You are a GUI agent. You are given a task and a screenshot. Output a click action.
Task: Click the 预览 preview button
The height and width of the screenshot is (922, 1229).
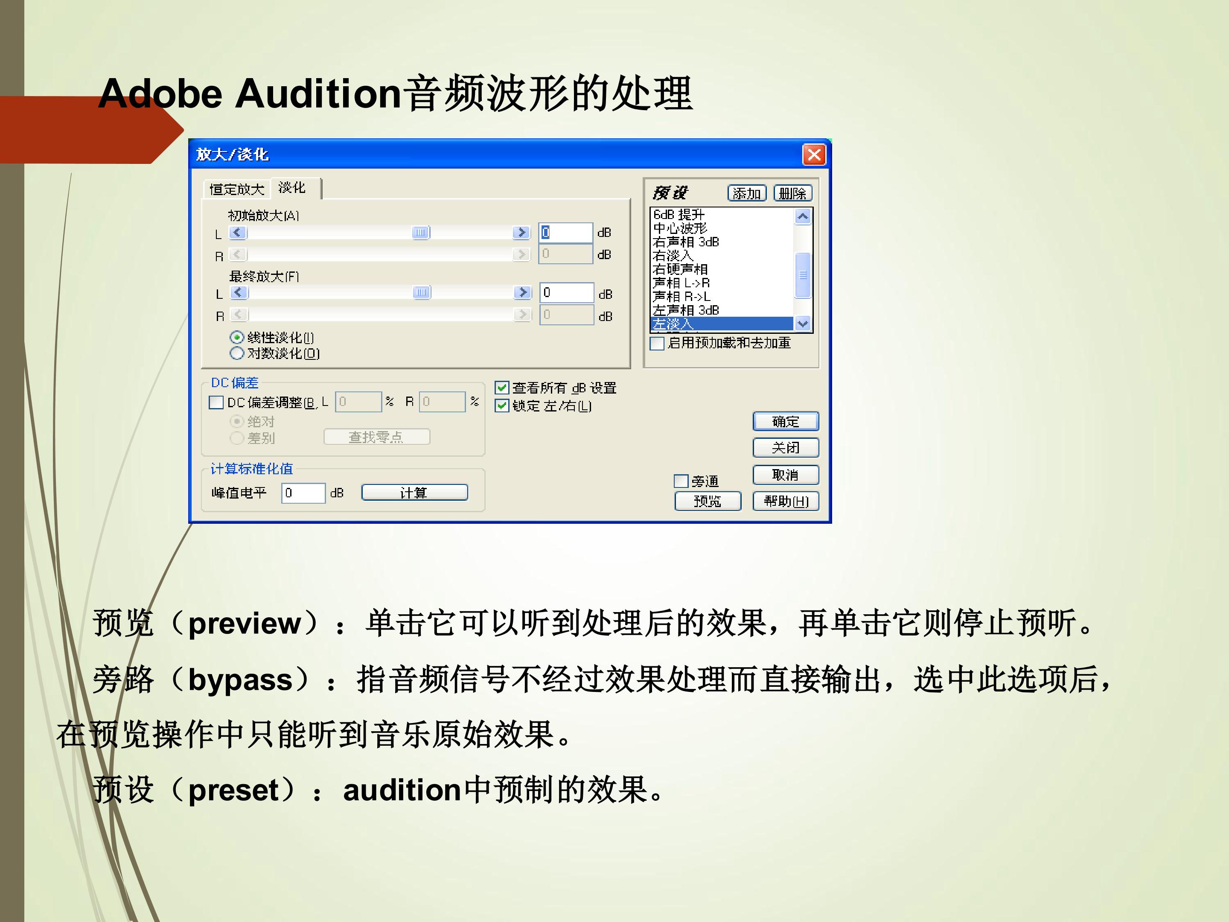click(708, 501)
